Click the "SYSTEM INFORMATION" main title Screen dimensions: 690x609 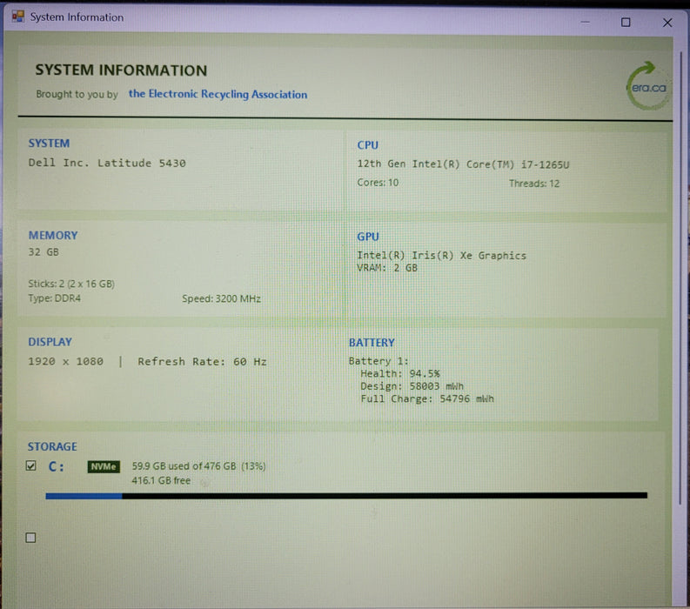(121, 70)
